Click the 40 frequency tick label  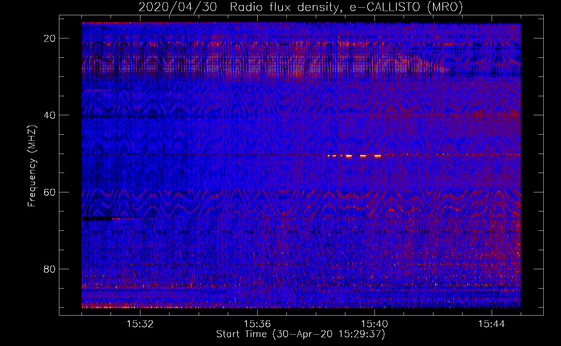pos(50,115)
